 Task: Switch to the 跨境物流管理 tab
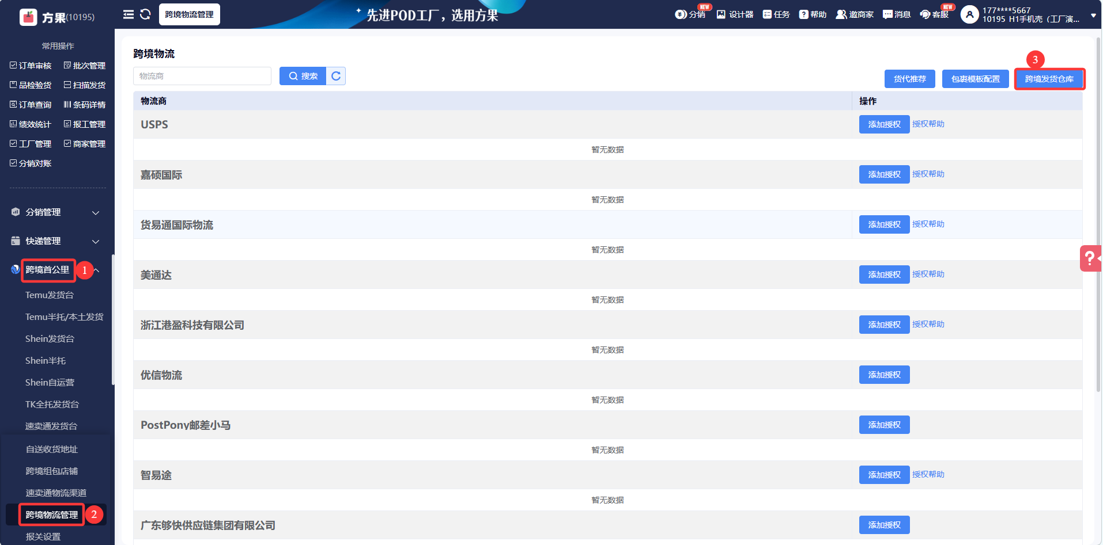tap(189, 14)
